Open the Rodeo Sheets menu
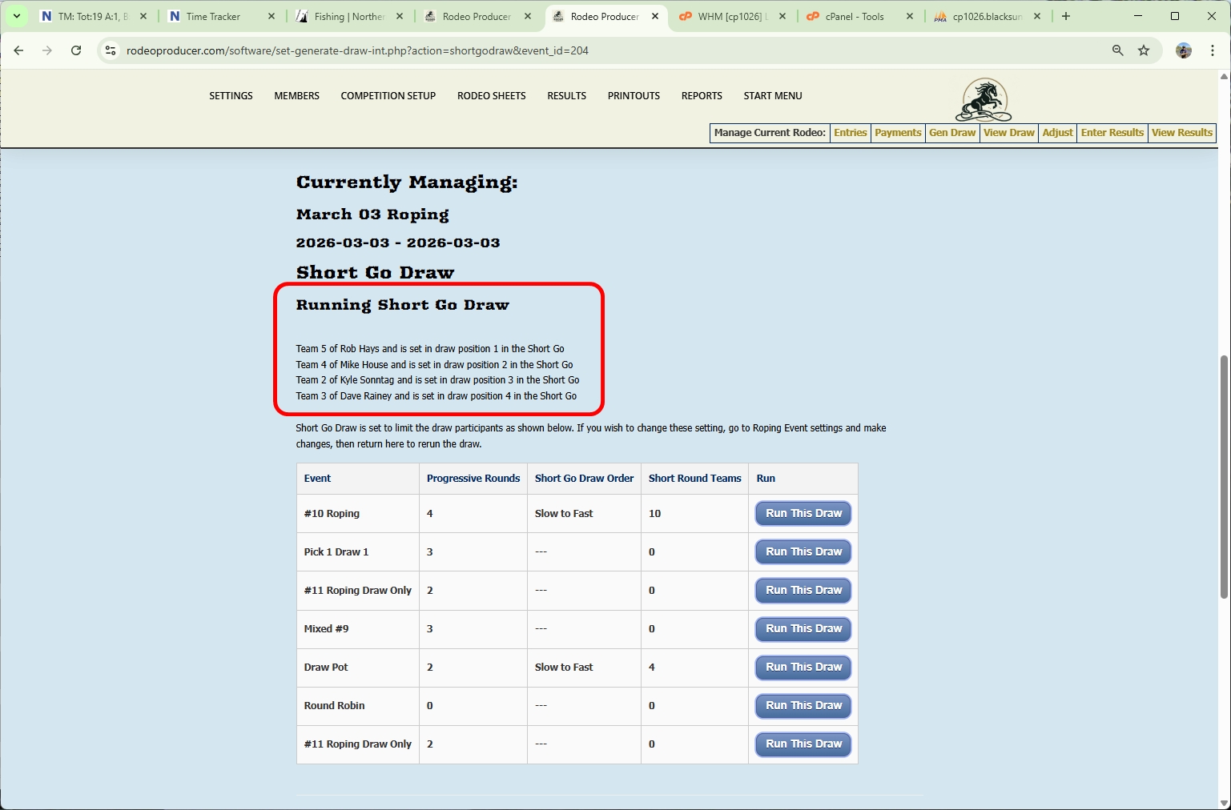The width and height of the screenshot is (1231, 810). click(491, 96)
